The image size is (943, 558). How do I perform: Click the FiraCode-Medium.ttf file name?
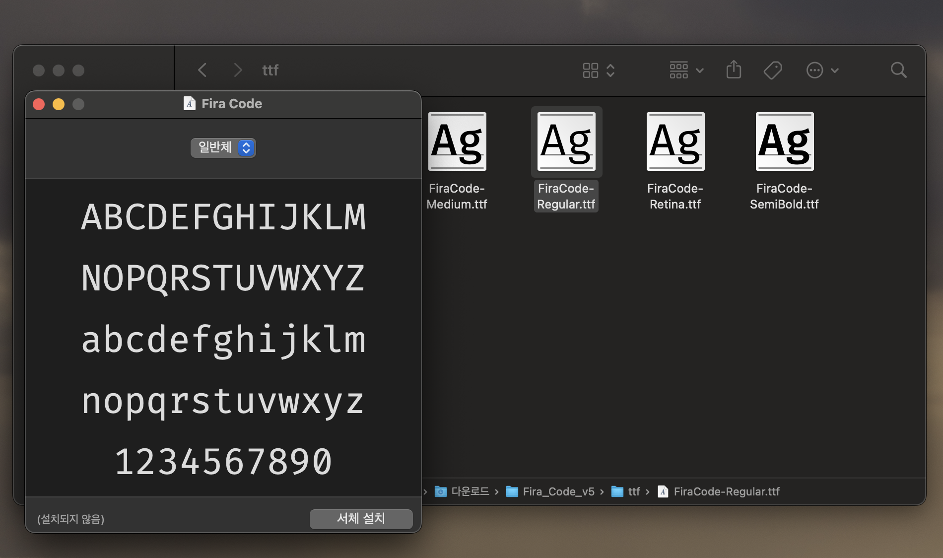pyautogui.click(x=457, y=196)
